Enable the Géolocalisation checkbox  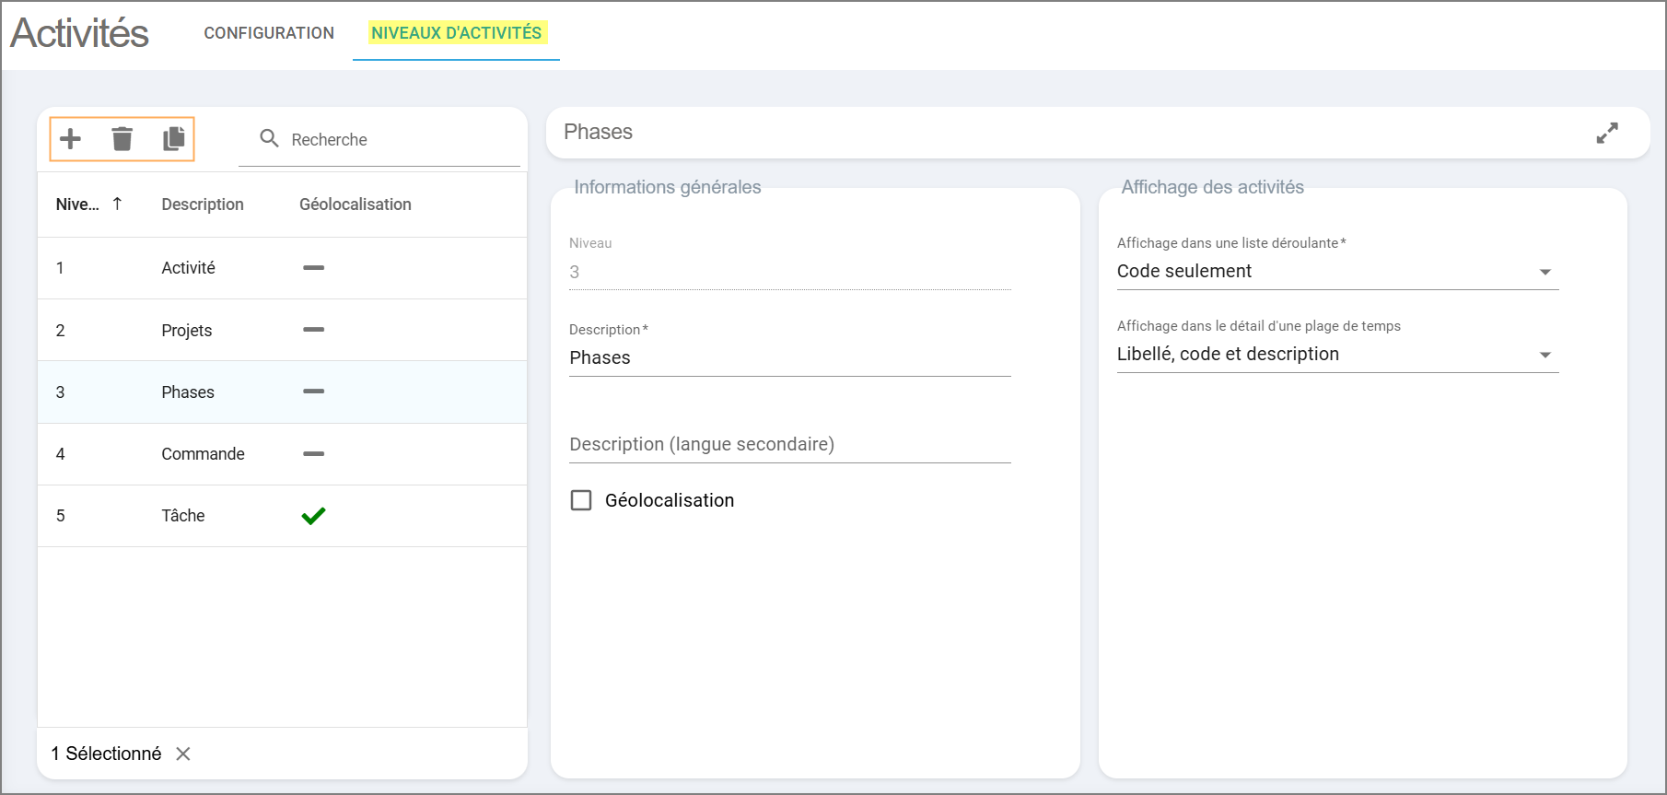pyautogui.click(x=581, y=500)
